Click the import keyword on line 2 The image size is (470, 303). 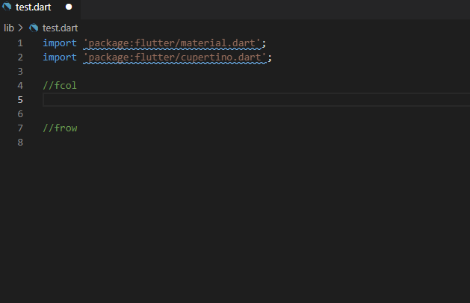click(x=60, y=57)
